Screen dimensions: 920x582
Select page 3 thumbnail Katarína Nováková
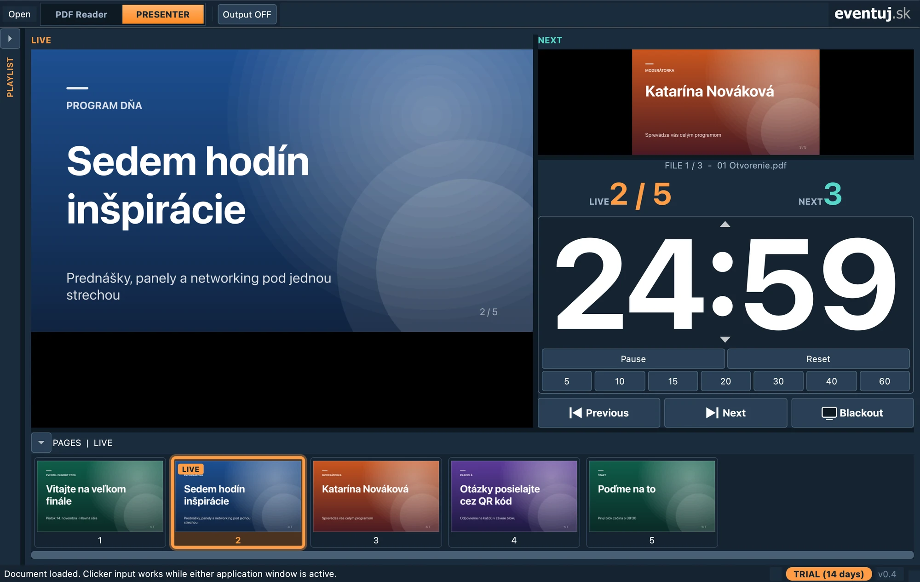[376, 502]
